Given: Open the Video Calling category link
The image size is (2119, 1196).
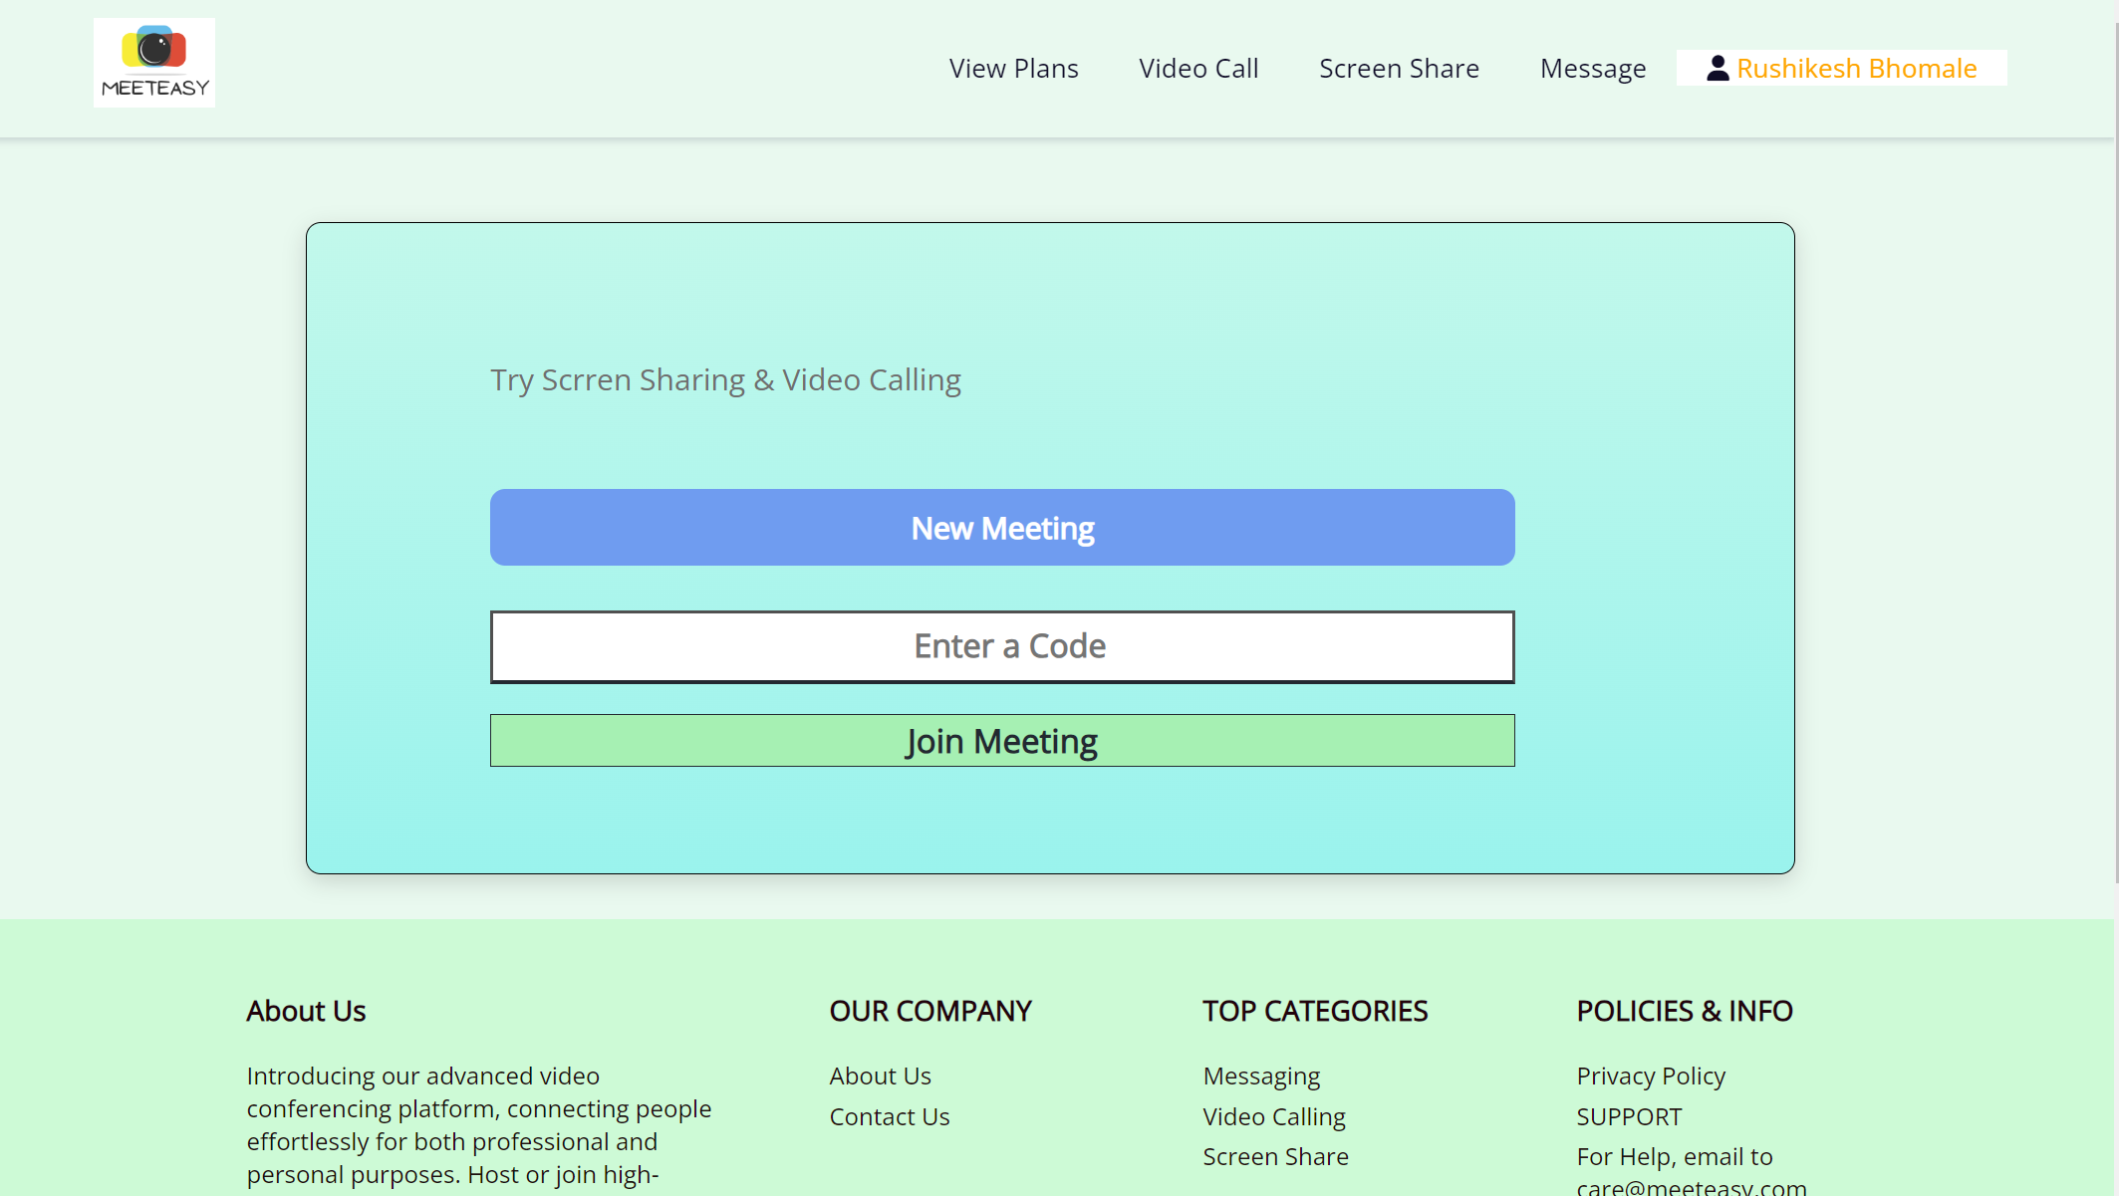Looking at the screenshot, I should [1273, 1116].
